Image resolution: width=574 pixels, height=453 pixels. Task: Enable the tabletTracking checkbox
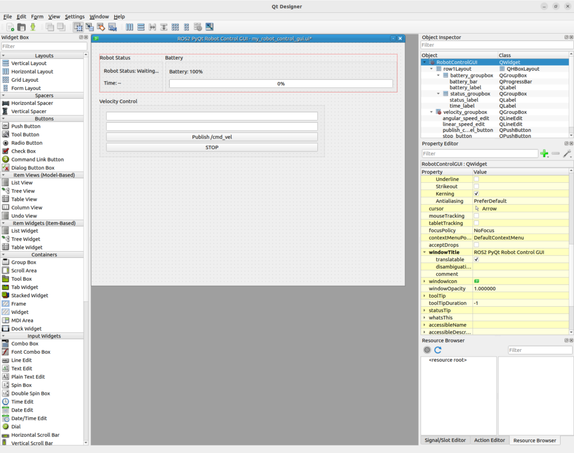point(476,223)
